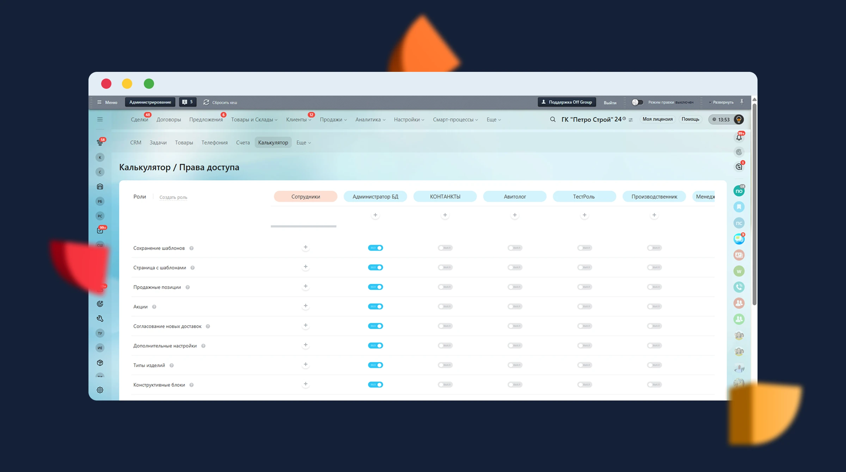Click the Сбросить кеш refresh icon

click(x=206, y=102)
